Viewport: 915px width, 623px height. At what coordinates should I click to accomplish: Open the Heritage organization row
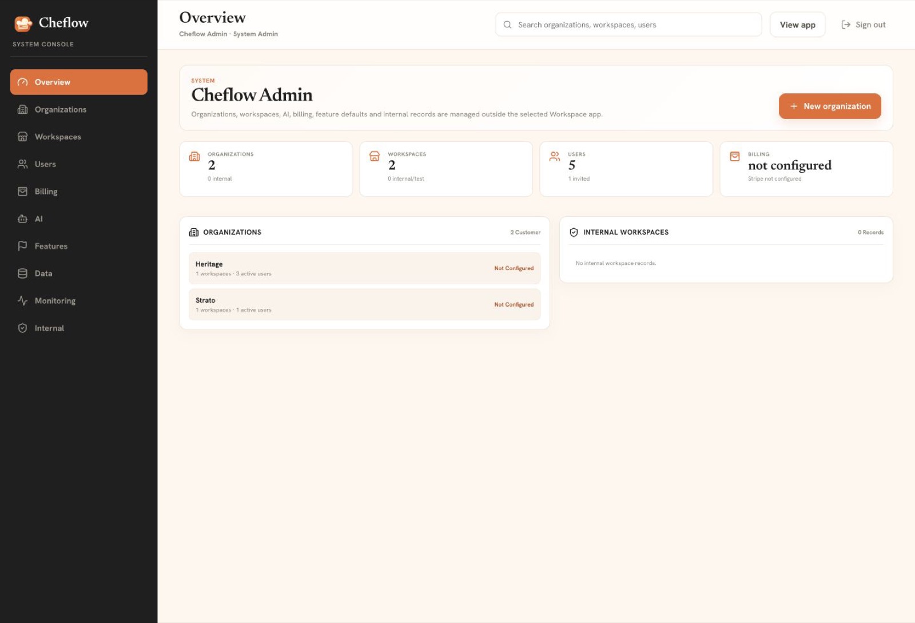coord(364,268)
